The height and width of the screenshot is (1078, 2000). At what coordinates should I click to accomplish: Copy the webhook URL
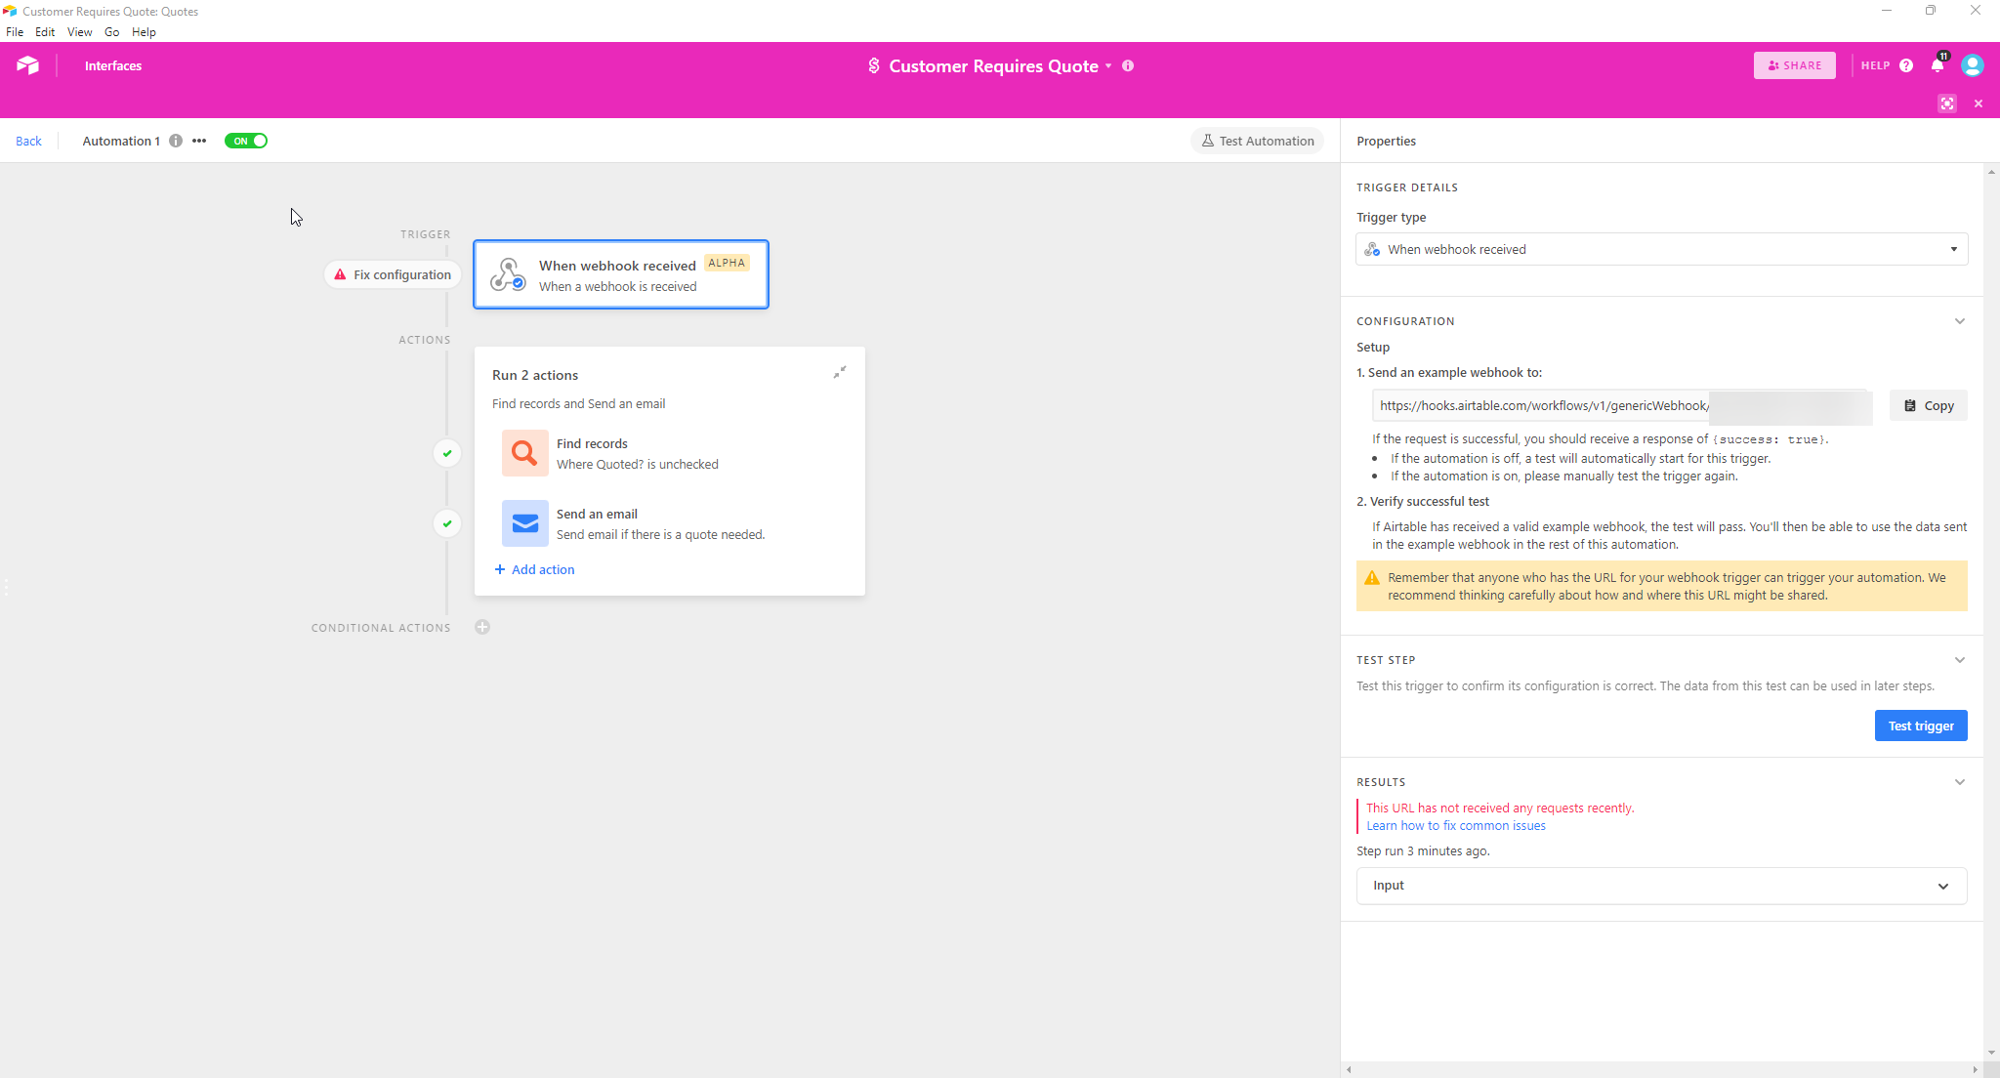click(1929, 405)
